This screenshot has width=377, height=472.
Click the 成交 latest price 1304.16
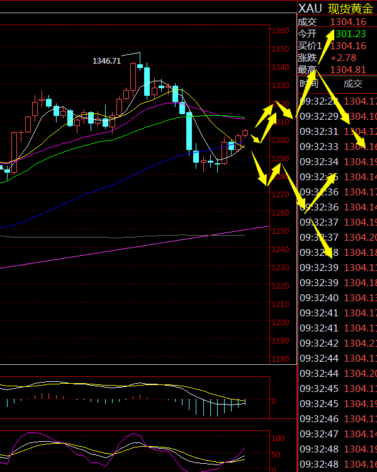pos(348,22)
